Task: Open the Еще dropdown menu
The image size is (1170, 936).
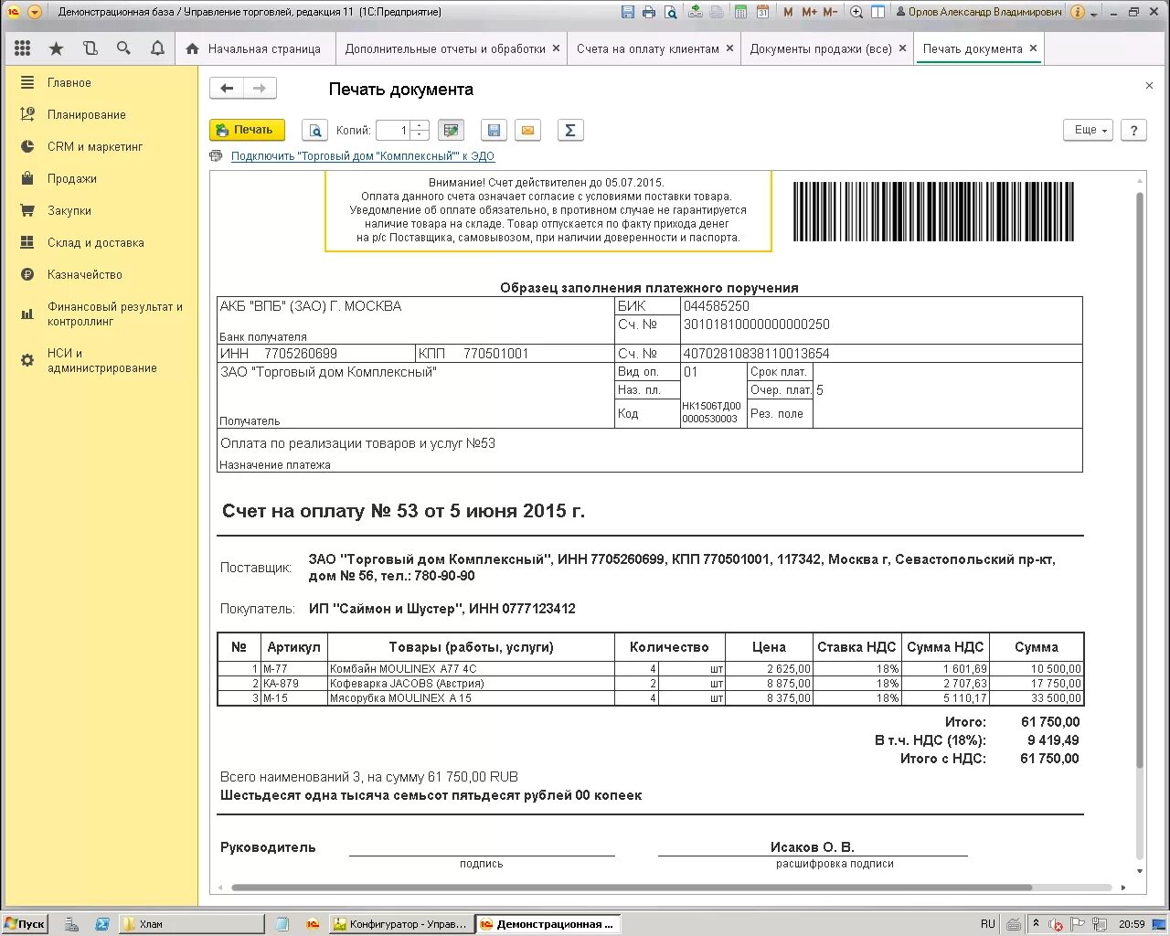Action: pos(1089,130)
